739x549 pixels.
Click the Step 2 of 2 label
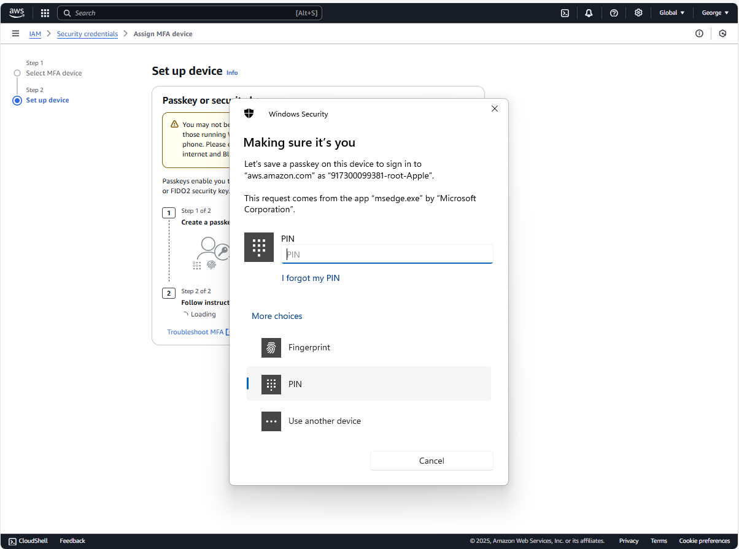196,291
